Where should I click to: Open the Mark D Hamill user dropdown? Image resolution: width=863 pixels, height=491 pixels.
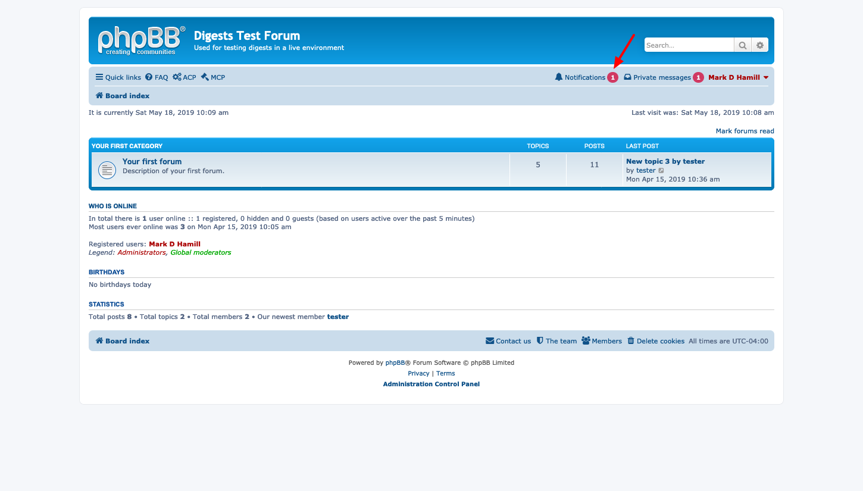tap(738, 77)
